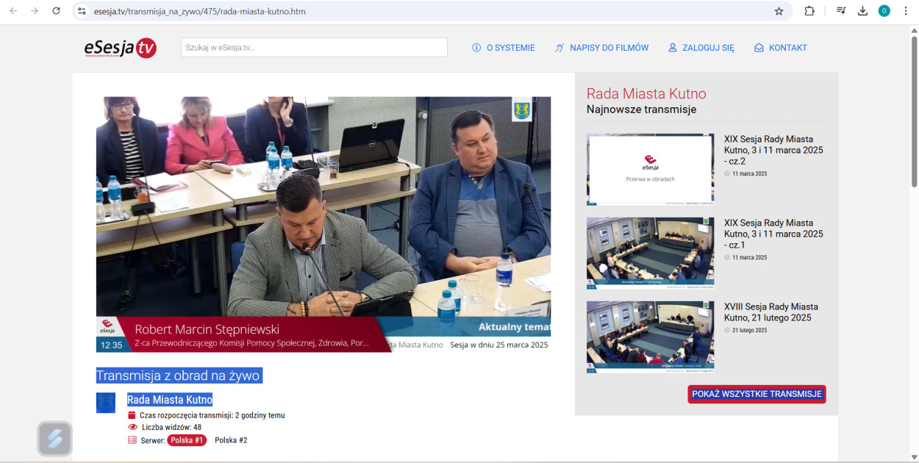Click the floating widget icon bottom-left
This screenshot has height=463, width=919.
(55, 439)
